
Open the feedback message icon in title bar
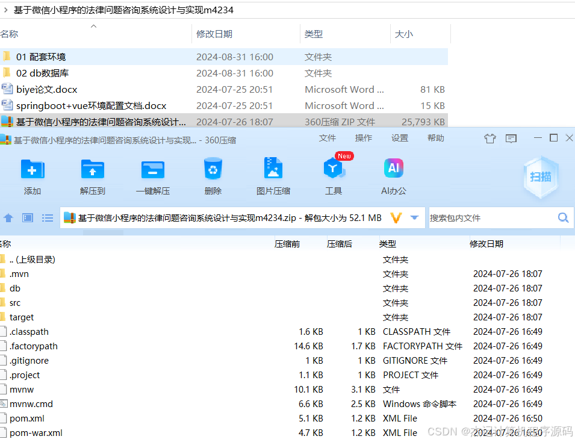pyautogui.click(x=511, y=139)
